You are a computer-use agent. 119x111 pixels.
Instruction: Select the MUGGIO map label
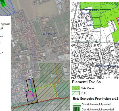(49, 34)
